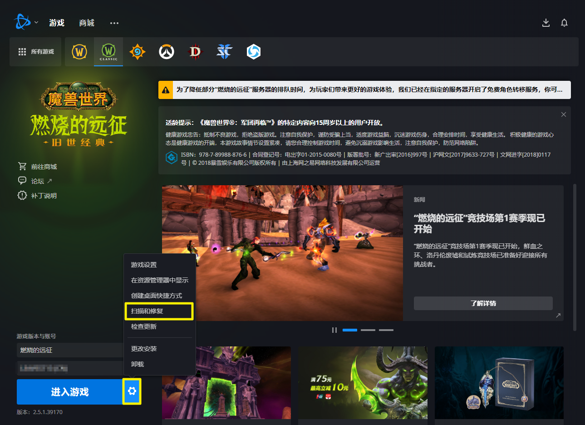This screenshot has width=585, height=425.
Task: Open the downloads icon
Action: tap(546, 23)
